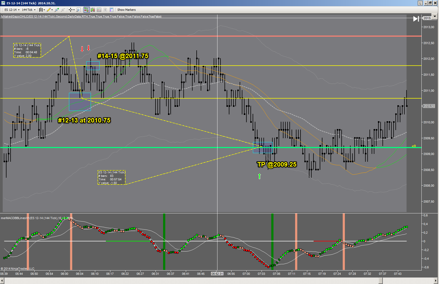Select the green up arrow marker
This screenshot has width=439, height=284.
[259, 176]
